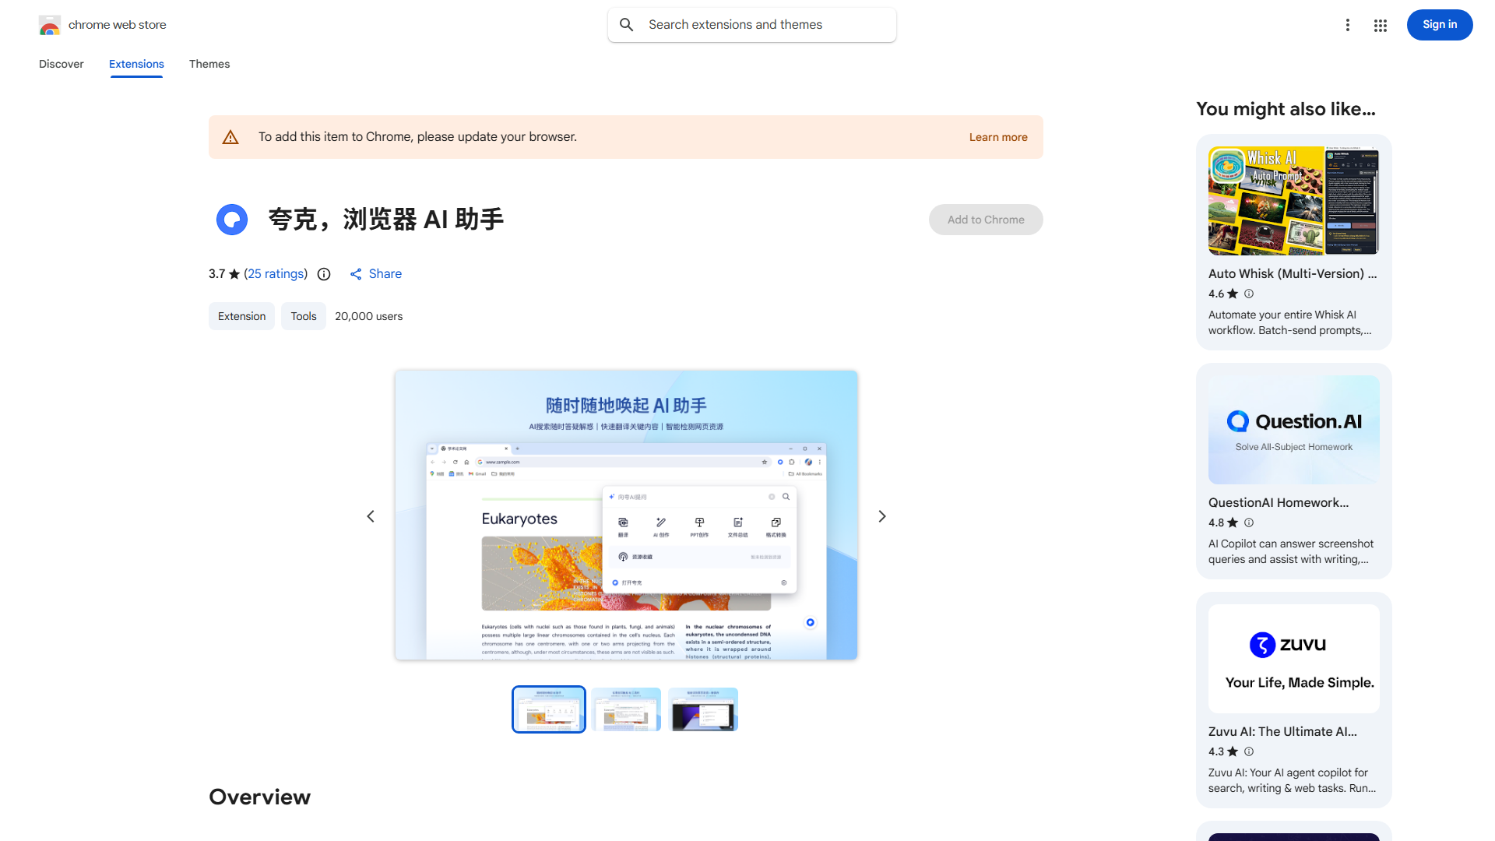Switch to the Themes tab
This screenshot has width=1495, height=841.
[209, 64]
